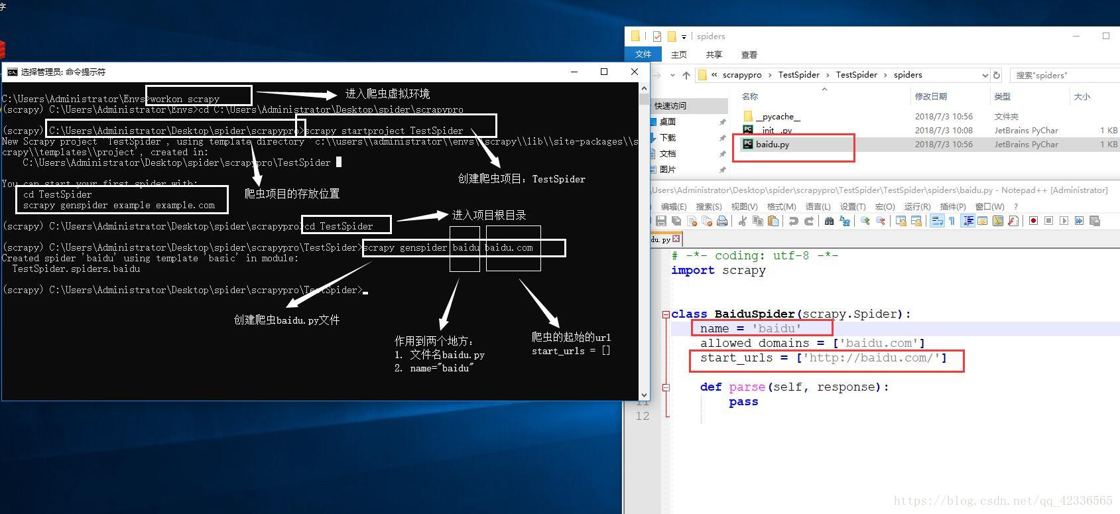Sort files by 名称 column header

point(750,97)
